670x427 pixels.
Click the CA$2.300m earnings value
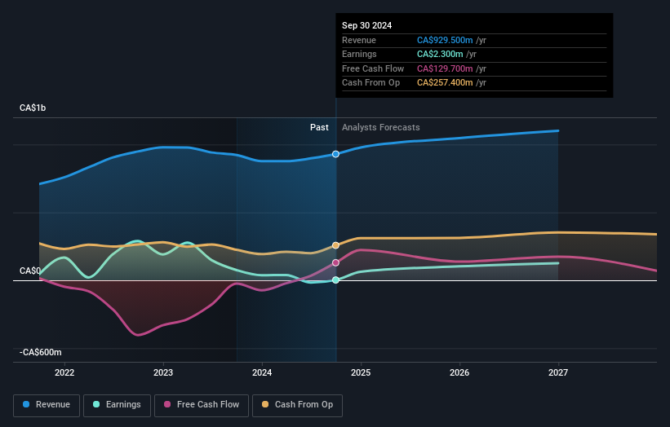440,54
